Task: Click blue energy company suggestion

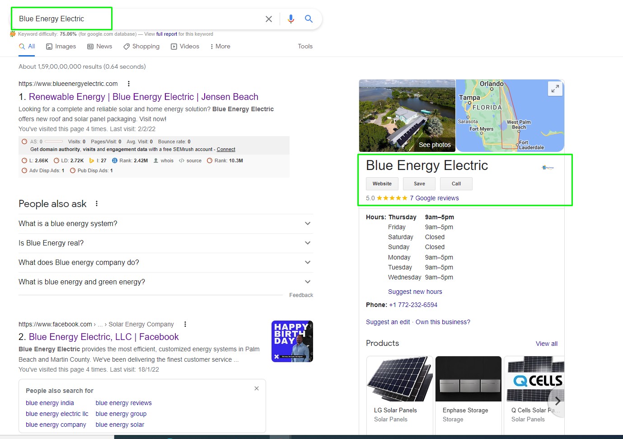Action: click(x=56, y=425)
